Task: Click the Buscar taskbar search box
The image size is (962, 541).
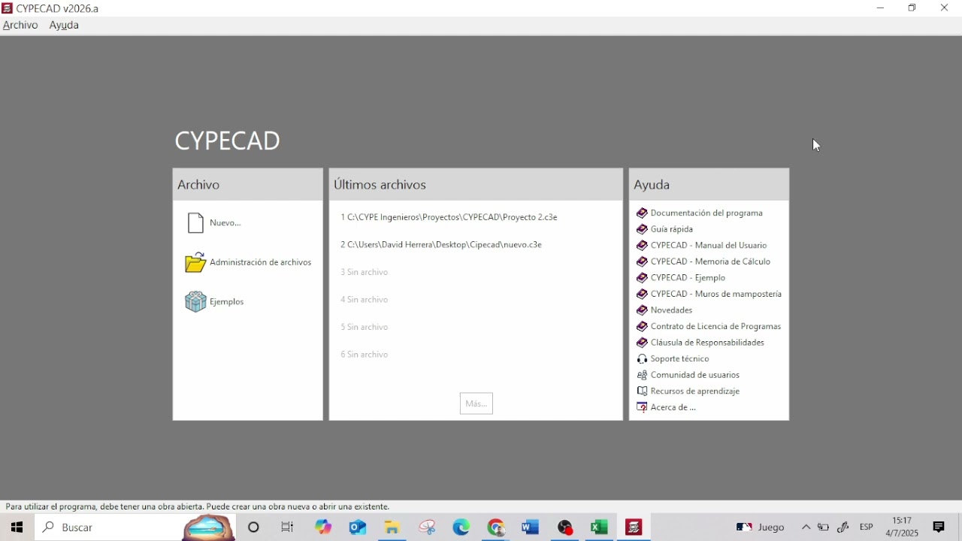Action: click(135, 528)
